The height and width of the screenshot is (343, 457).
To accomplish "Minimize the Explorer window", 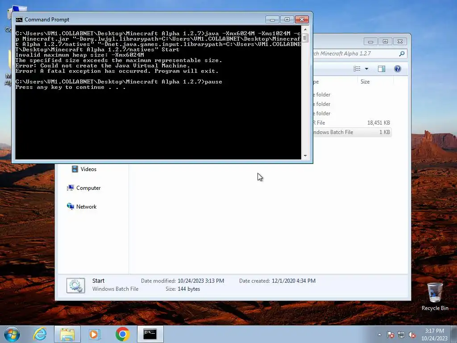I will click(x=370, y=42).
